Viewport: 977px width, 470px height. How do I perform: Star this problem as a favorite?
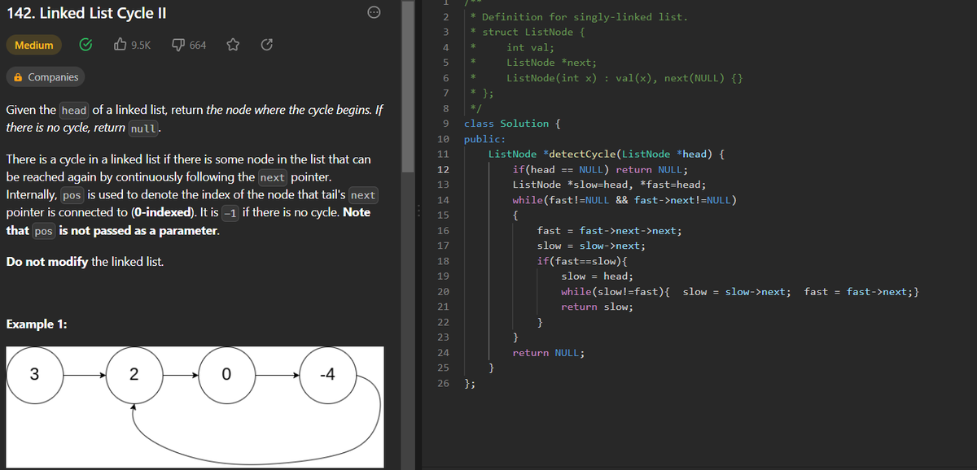pos(231,46)
